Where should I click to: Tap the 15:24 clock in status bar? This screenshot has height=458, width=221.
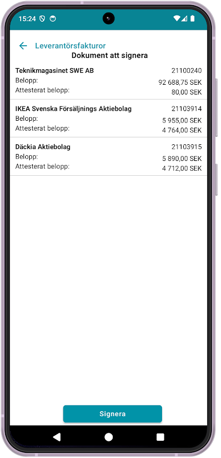(27, 19)
